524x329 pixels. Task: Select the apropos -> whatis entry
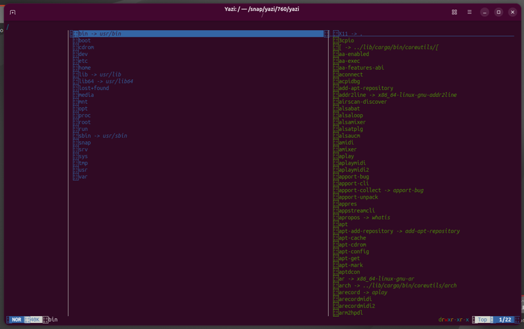[364, 218]
